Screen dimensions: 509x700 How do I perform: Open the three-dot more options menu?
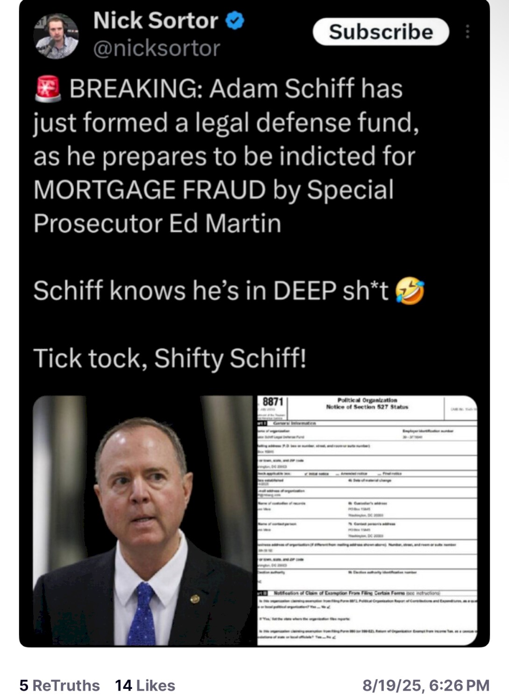(x=467, y=32)
